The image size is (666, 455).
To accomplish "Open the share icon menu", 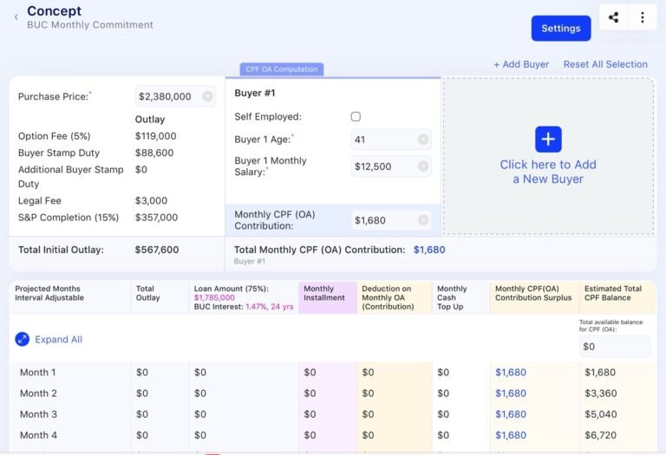I will (613, 17).
